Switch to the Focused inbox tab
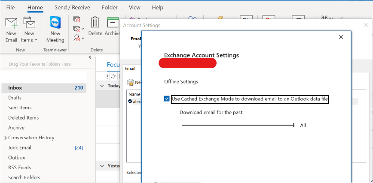 click(x=113, y=65)
